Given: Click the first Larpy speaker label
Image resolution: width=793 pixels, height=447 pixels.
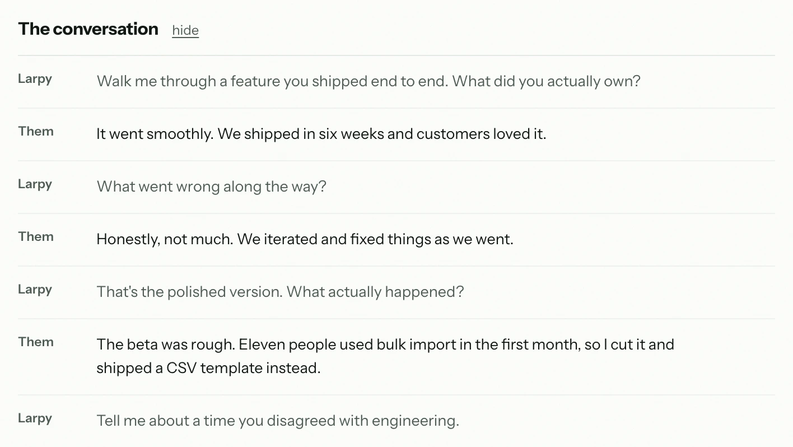Looking at the screenshot, I should tap(35, 79).
